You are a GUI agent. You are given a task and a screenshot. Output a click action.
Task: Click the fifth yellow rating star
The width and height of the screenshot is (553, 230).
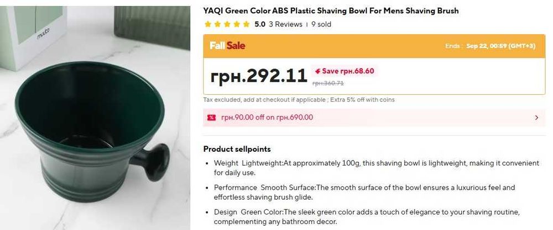tap(246, 24)
